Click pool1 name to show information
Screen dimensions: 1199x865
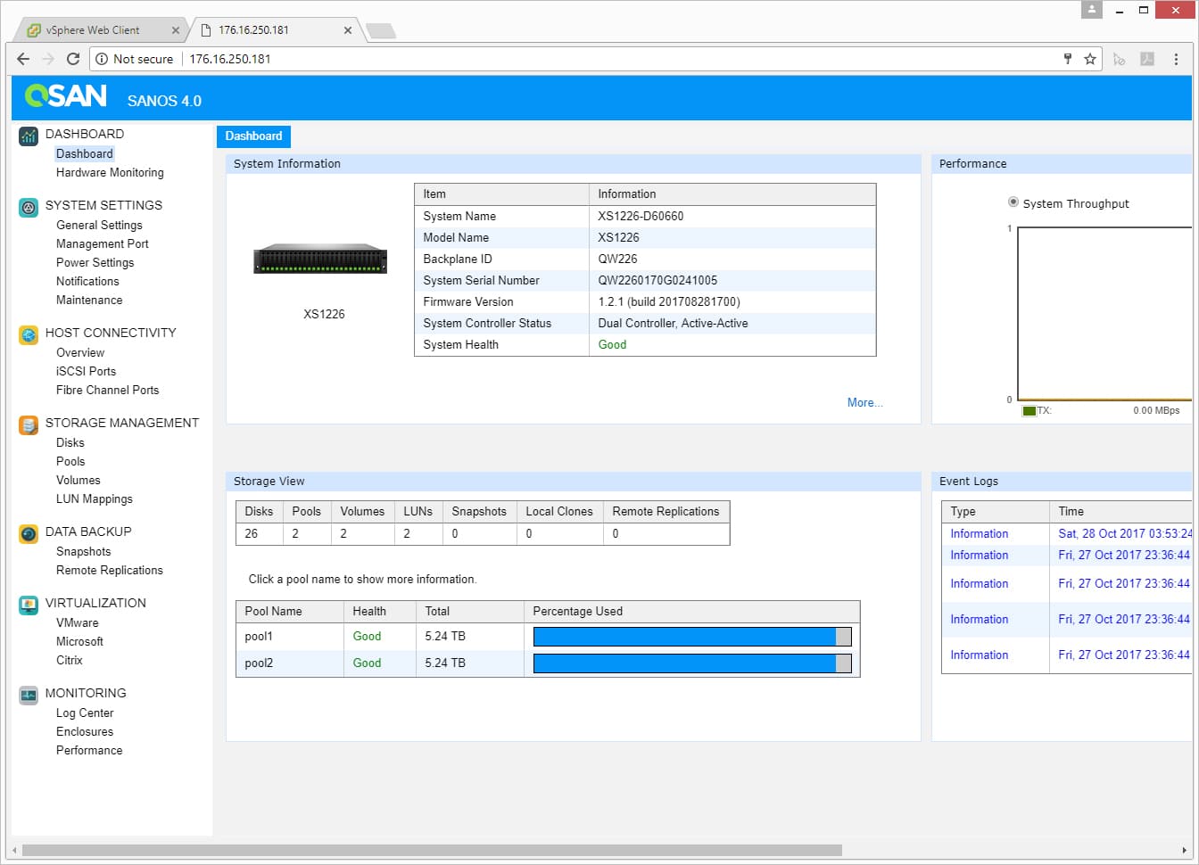pos(259,637)
